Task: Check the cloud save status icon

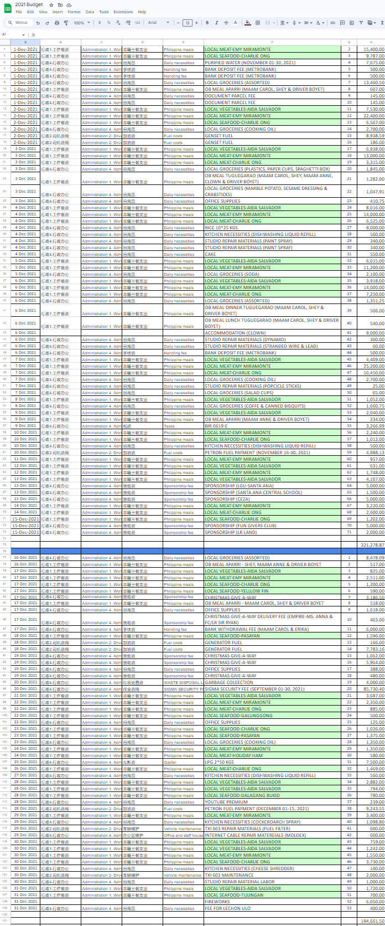Action: click(x=69, y=5)
